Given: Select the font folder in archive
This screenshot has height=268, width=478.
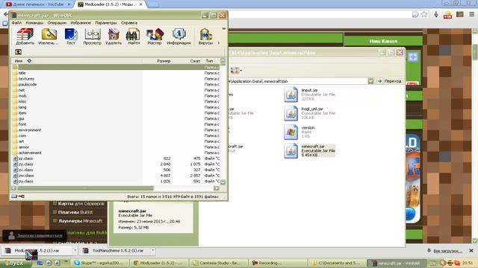Looking at the screenshot, I should (22, 124).
